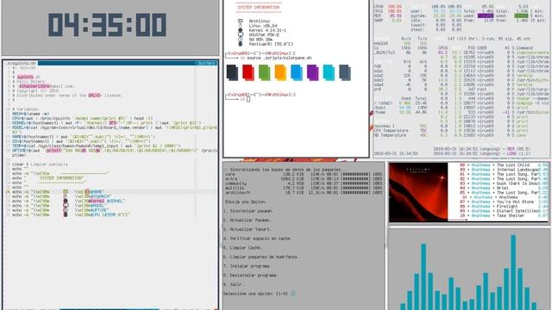Viewport: 552px width, 310px height.
Task: Click the monitor icon beside Archlinux
Action: point(240,21)
